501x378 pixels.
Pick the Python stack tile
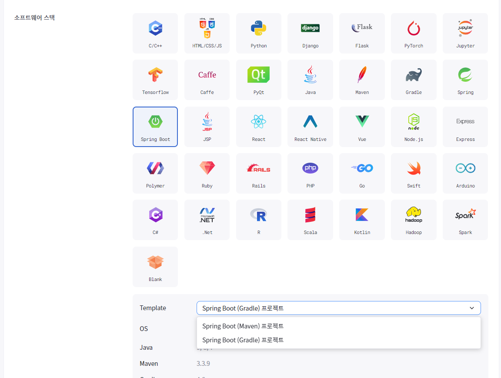tap(259, 33)
